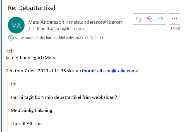The image size is (189, 132).
Task: Click the "Hej!" greeting in the reply
Action: tap(9, 52)
